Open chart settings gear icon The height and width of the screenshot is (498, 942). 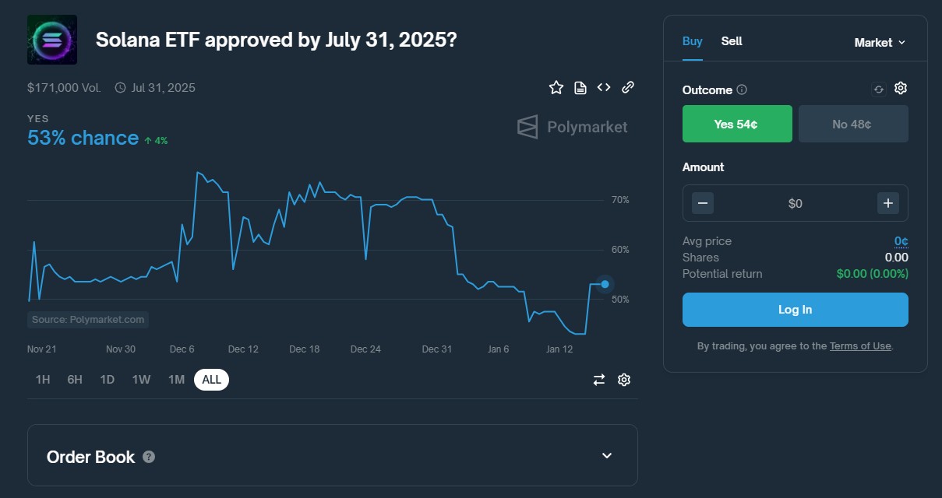tap(624, 380)
